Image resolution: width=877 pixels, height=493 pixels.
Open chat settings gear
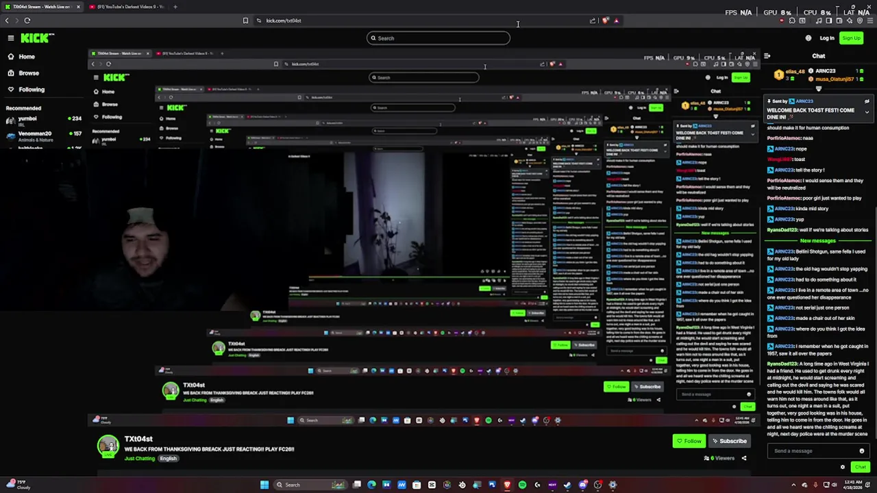843,468
